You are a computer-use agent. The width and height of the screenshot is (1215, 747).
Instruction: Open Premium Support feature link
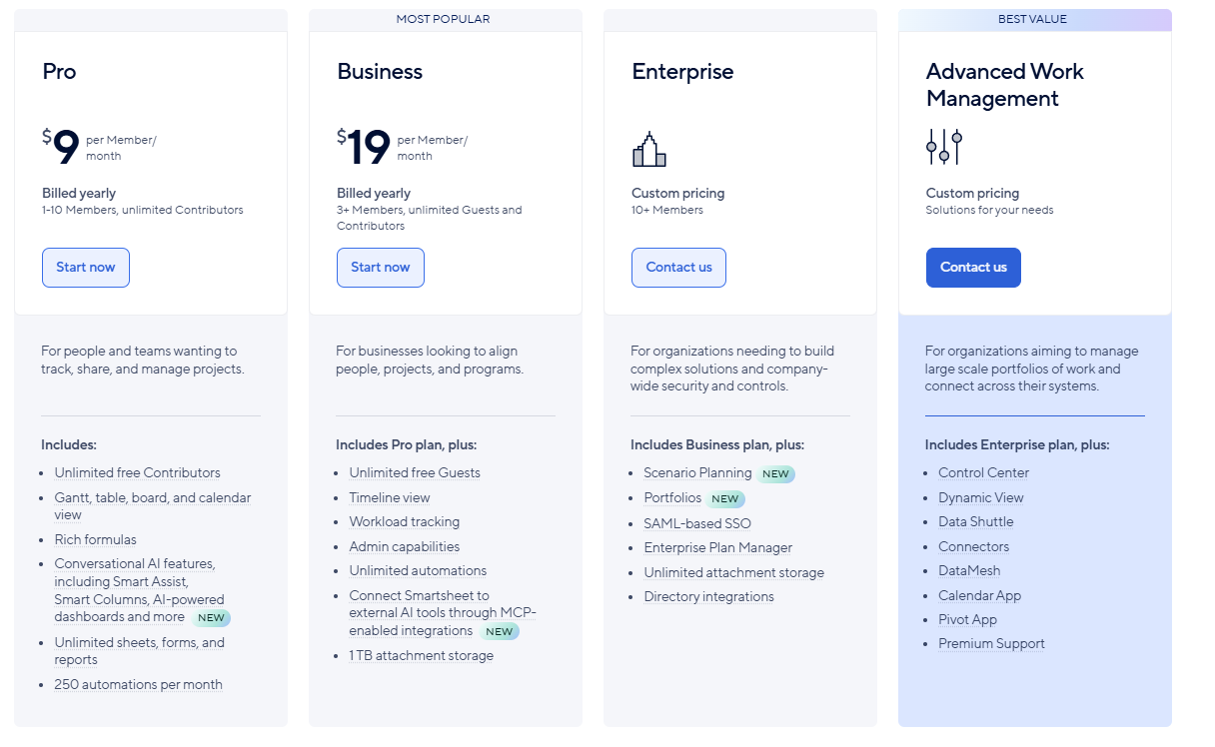click(x=992, y=644)
